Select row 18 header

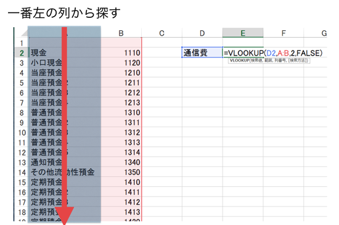point(22,212)
